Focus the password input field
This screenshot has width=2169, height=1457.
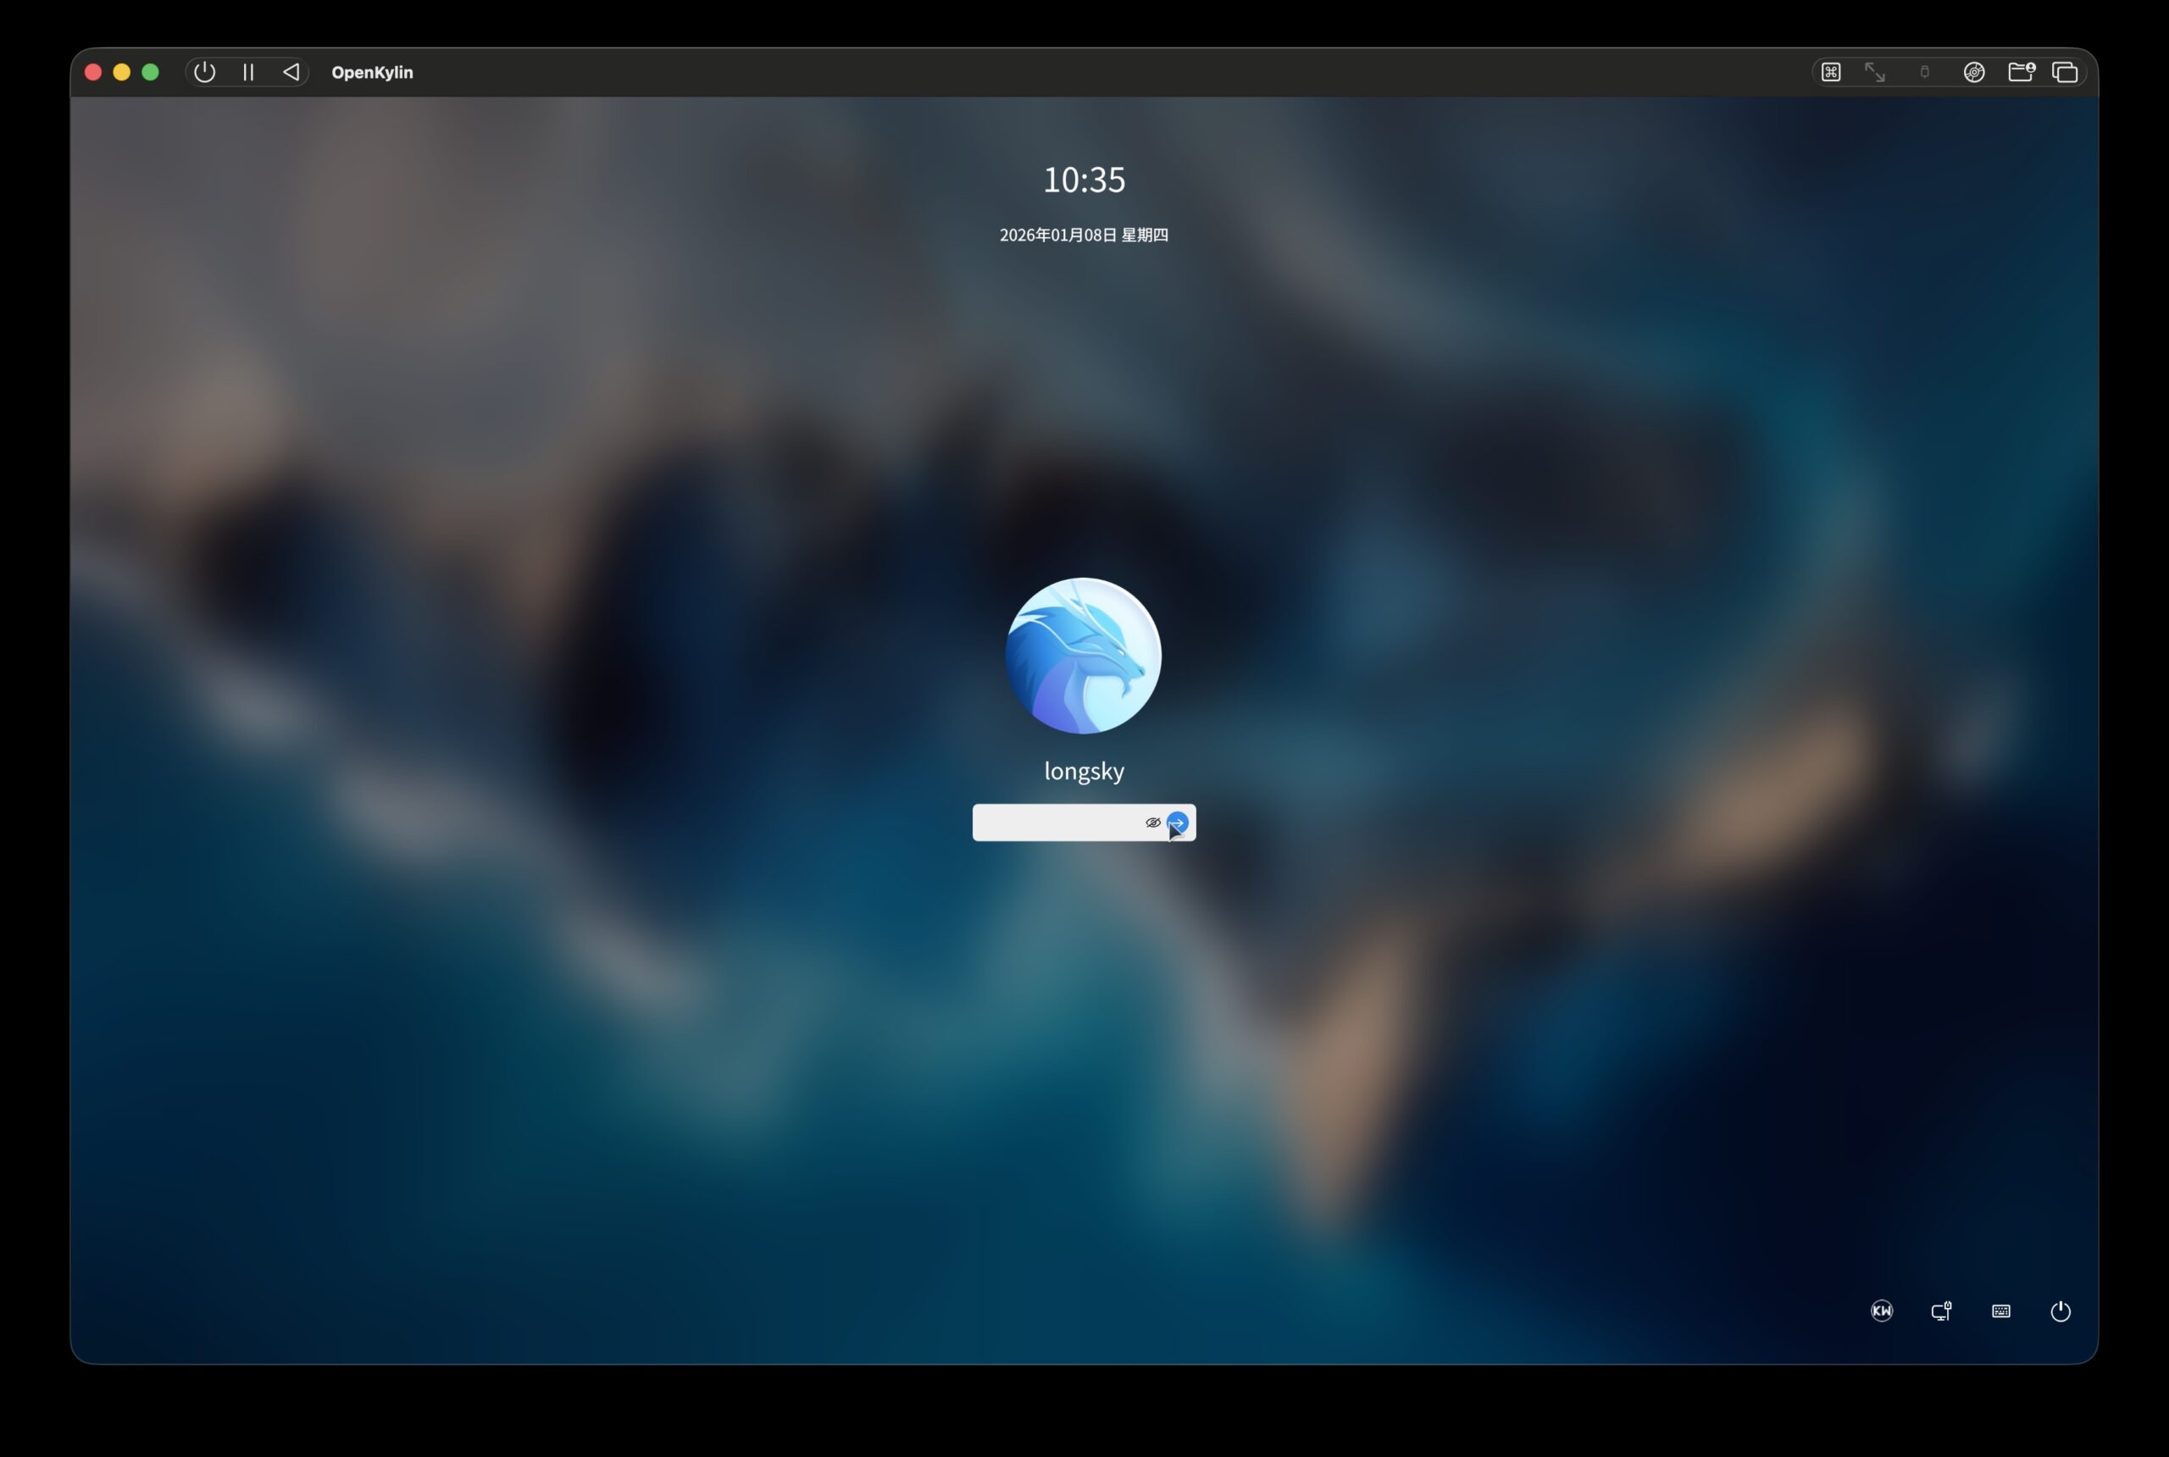1055,823
